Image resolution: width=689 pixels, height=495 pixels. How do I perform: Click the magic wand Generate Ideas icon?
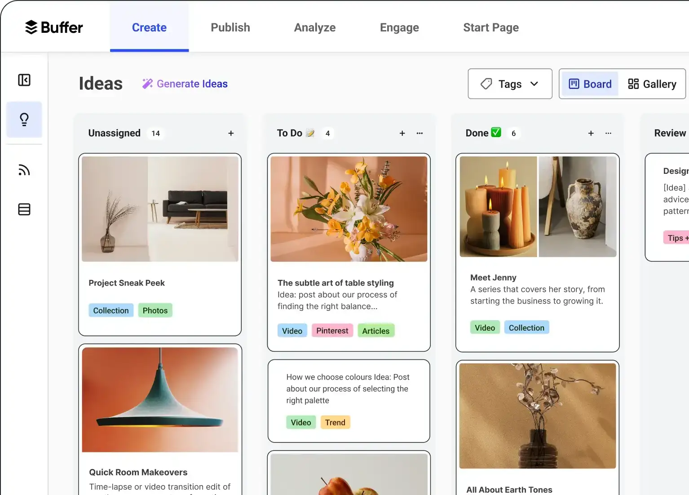147,84
